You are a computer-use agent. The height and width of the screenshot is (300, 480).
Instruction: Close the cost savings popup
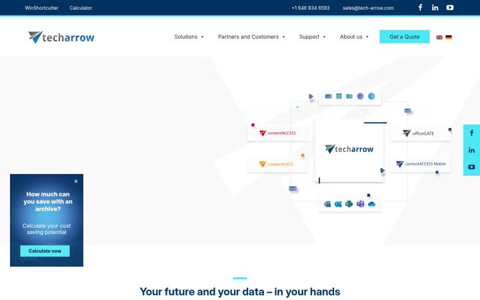click(x=76, y=181)
